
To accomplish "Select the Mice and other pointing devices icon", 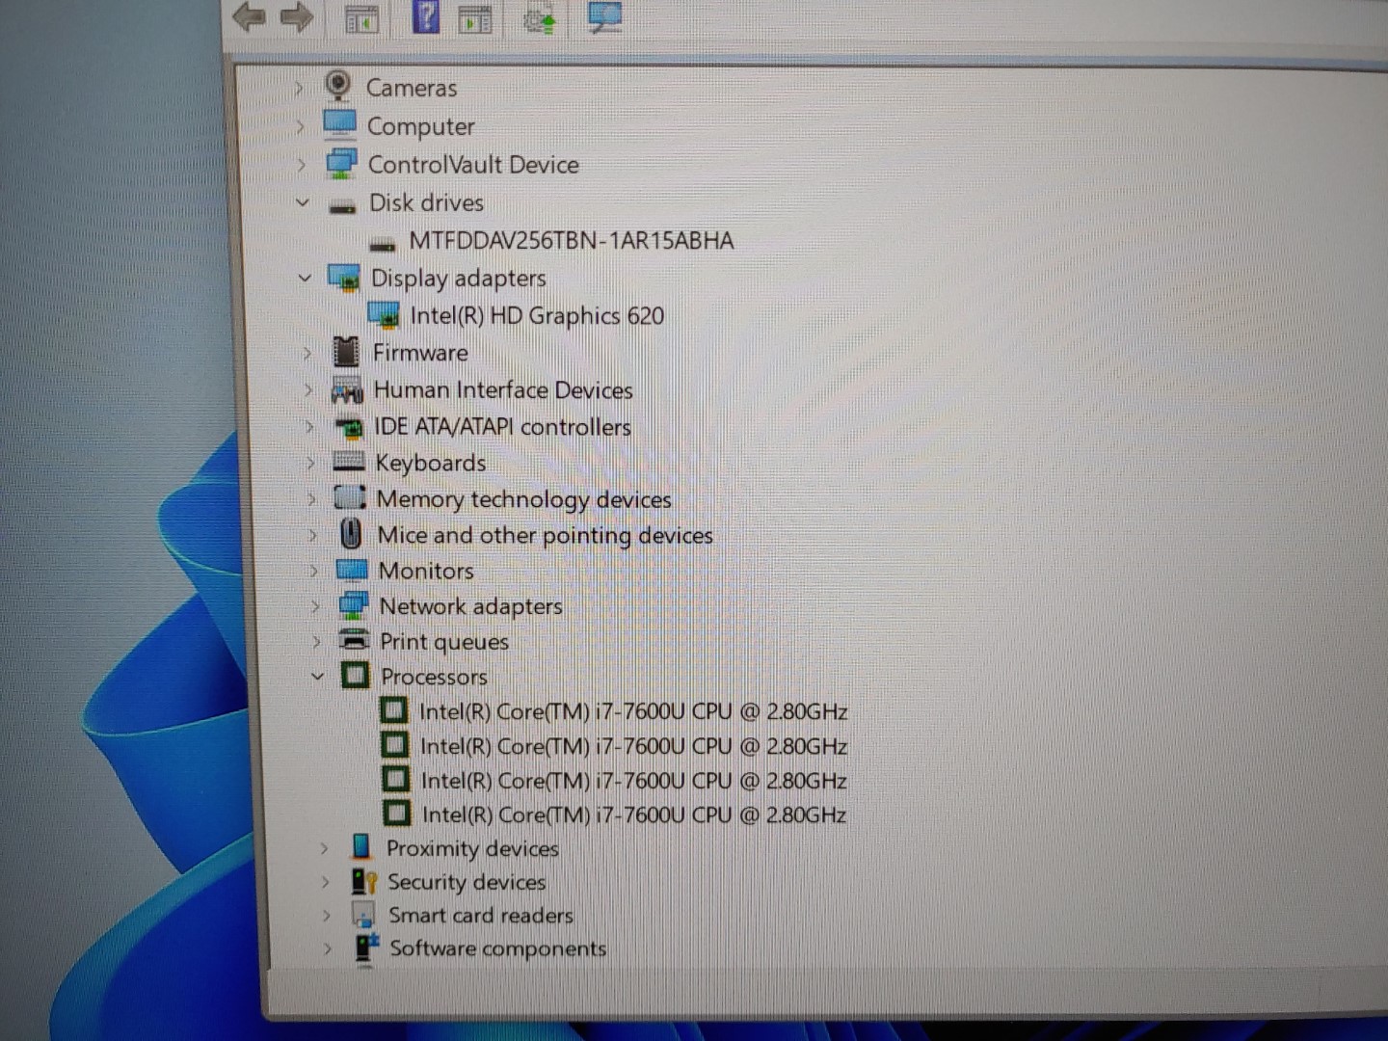I will 351,533.
